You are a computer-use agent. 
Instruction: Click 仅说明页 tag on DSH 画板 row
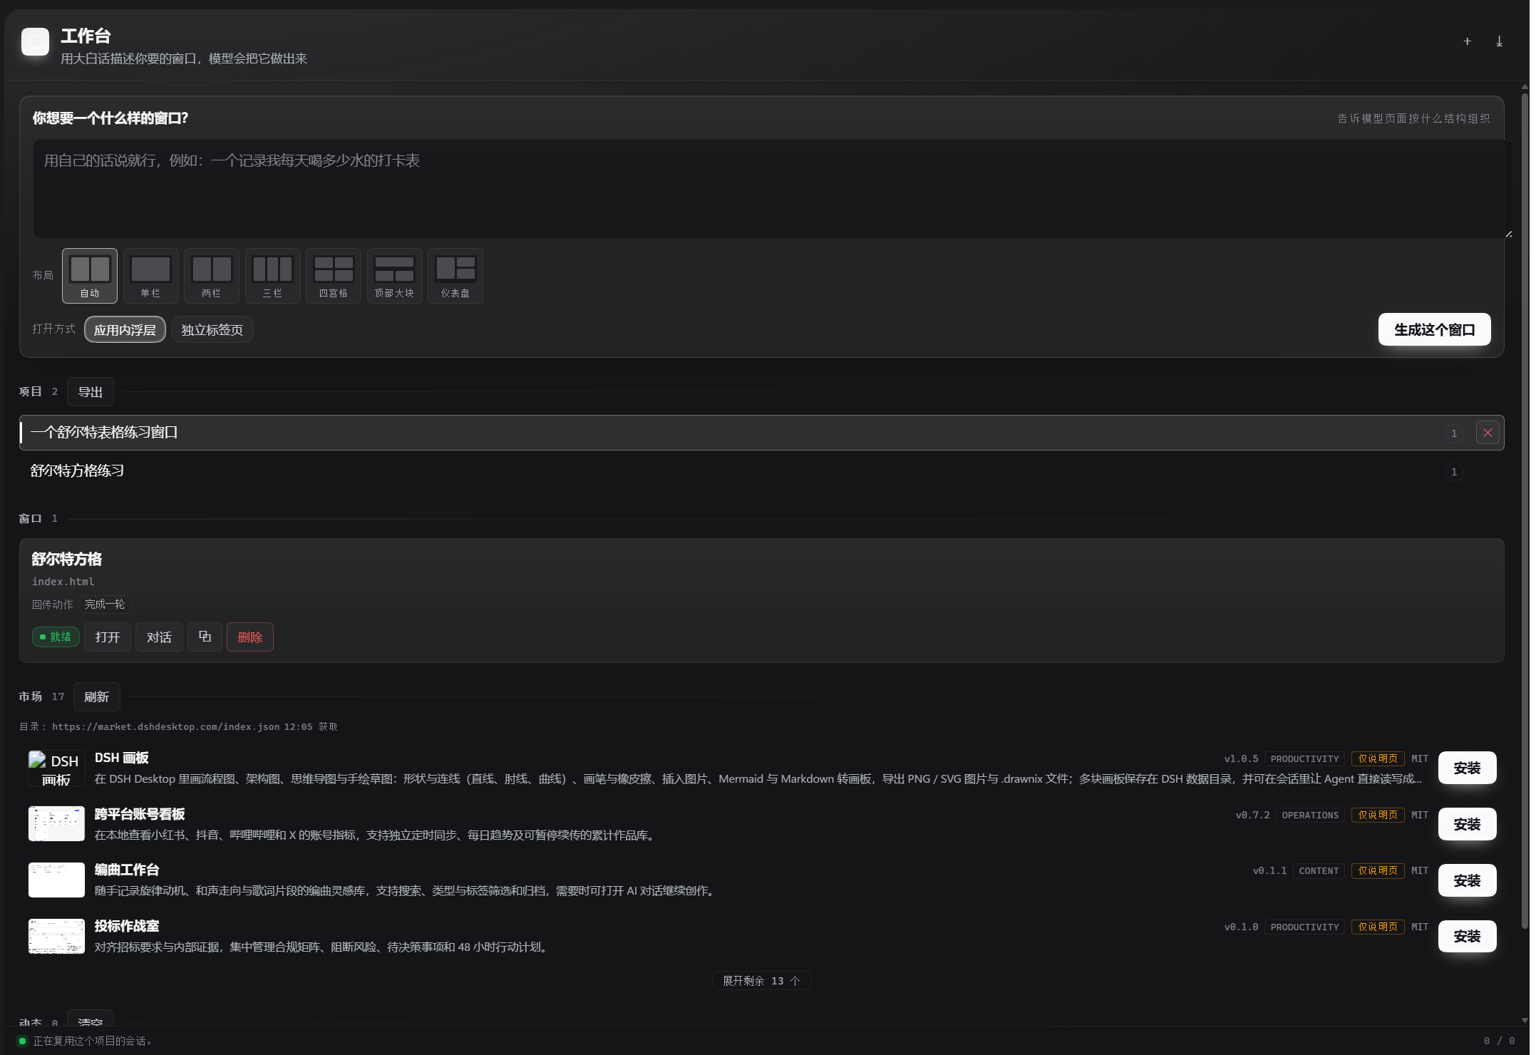click(x=1378, y=758)
